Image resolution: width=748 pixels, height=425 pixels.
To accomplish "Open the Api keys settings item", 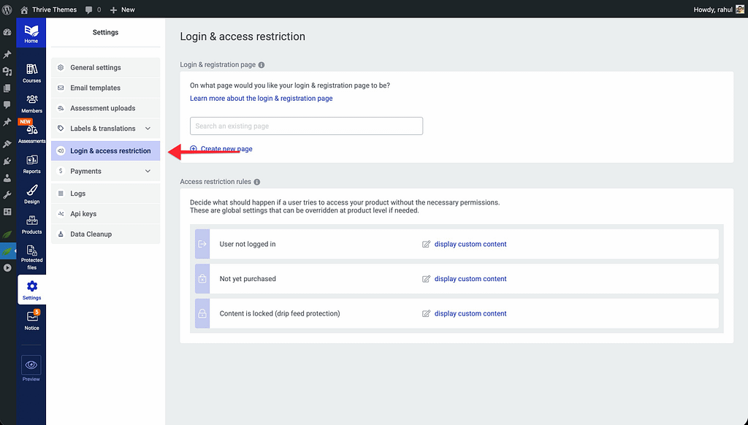I will 83,214.
